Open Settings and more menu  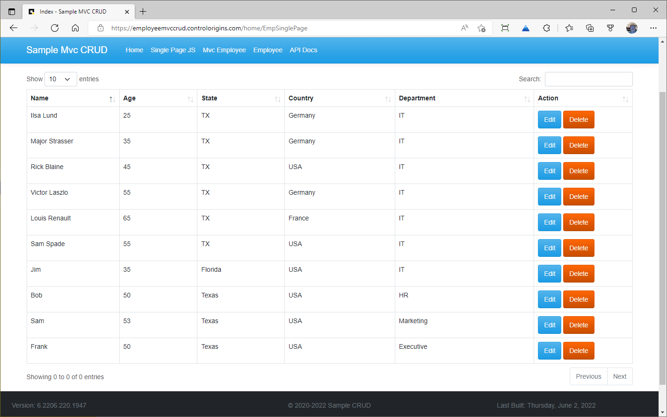tap(653, 28)
